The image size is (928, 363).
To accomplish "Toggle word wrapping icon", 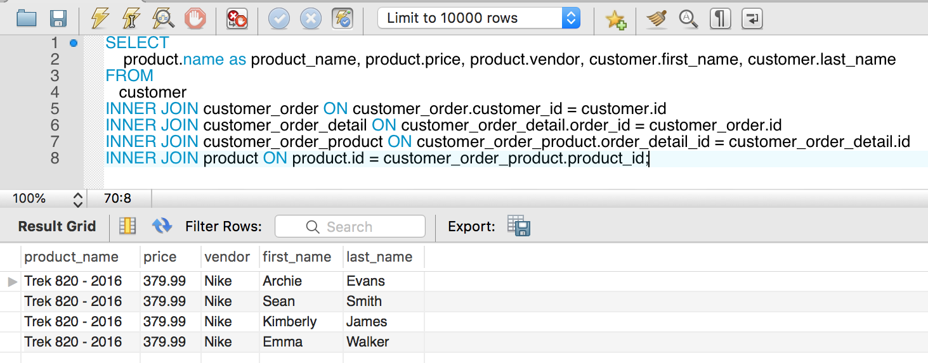I will coord(752,19).
